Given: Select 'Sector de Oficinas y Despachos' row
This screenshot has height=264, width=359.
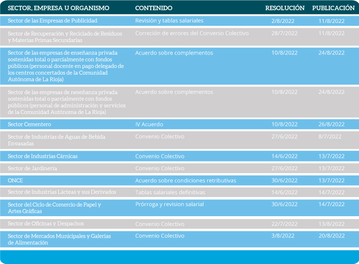Looking at the screenshot, I should click(x=179, y=224).
